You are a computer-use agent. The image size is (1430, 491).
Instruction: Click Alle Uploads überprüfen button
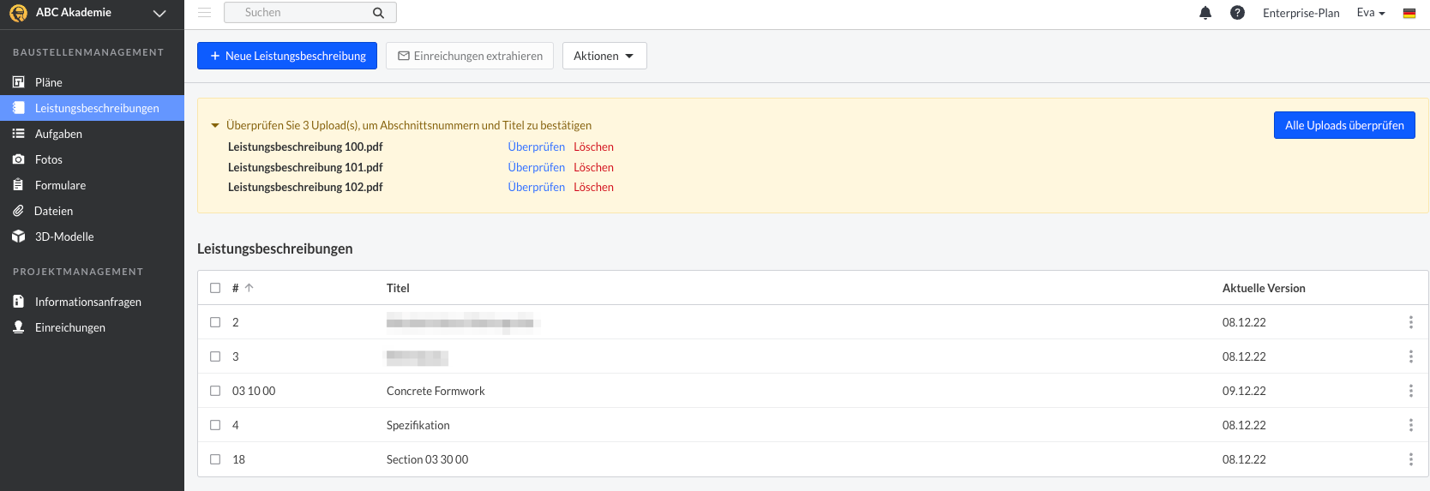[1344, 125]
